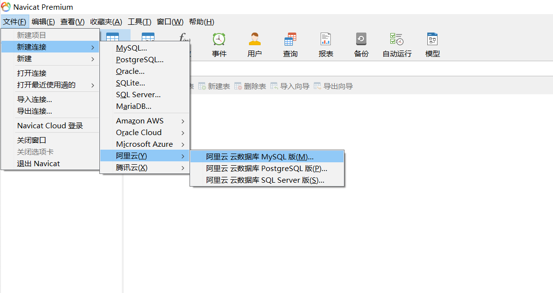The image size is (553, 293).
Task: Expand the Microsoft Azure submenu
Action: [x=145, y=144]
